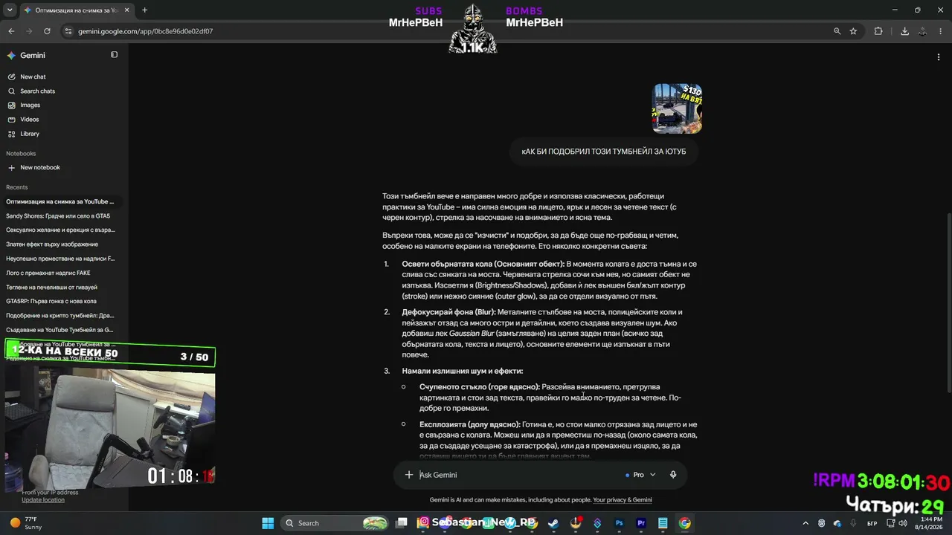This screenshot has height=535, width=952.
Task: Open Premiere Pro from the taskbar
Action: pos(641,523)
